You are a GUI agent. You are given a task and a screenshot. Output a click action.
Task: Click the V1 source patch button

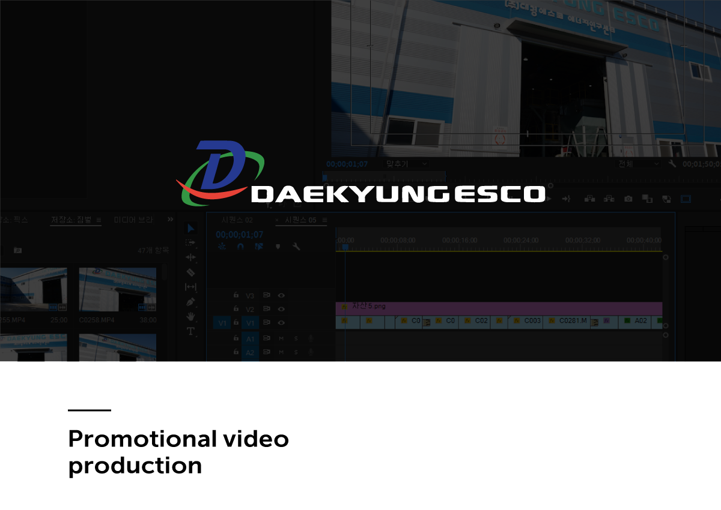pos(221,323)
